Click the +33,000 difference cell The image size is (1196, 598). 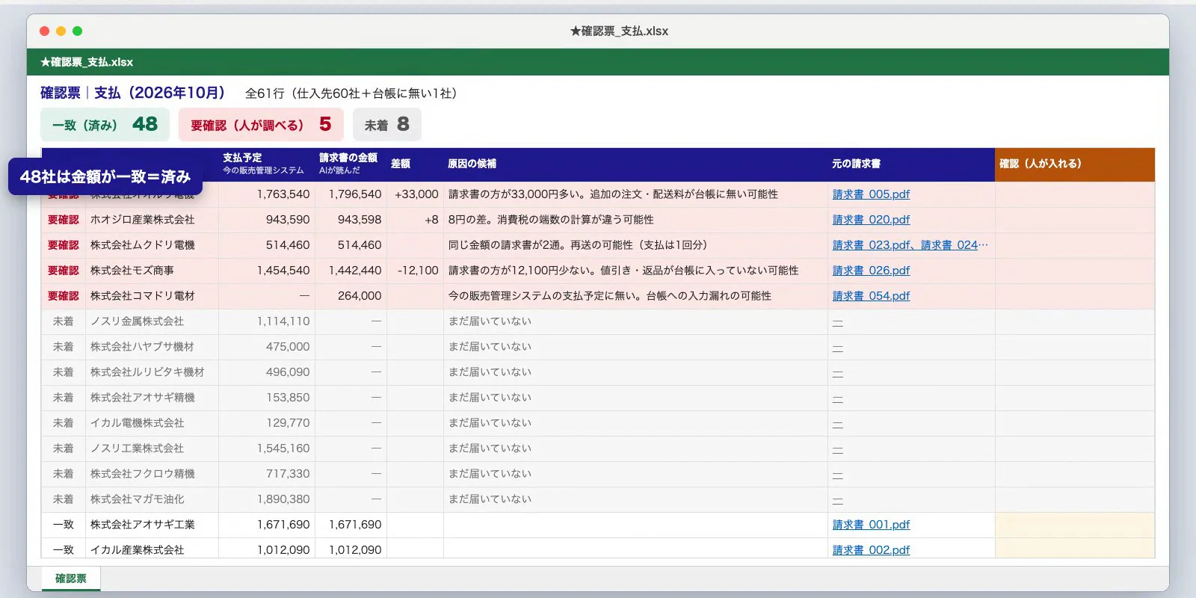[415, 194]
